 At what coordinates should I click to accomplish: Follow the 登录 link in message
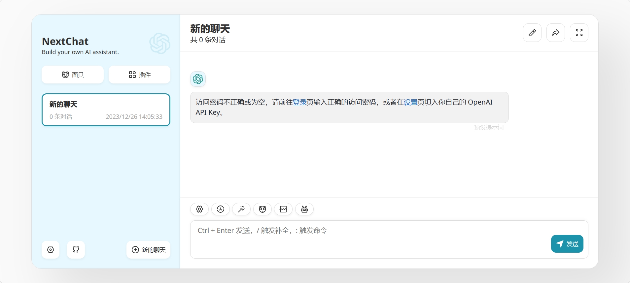299,102
